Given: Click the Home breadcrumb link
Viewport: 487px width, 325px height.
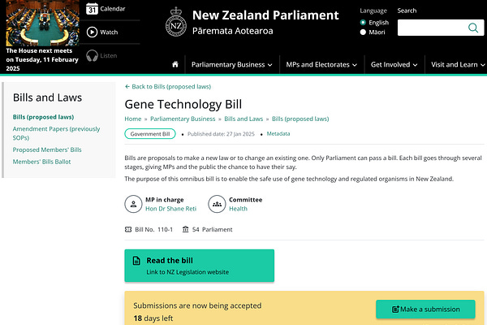Looking at the screenshot, I should 132,119.
